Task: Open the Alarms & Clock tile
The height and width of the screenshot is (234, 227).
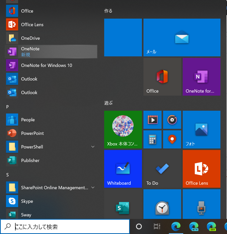Action: tap(162, 204)
